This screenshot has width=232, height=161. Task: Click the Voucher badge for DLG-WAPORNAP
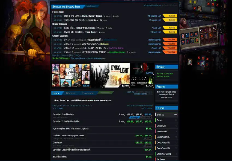(170, 44)
